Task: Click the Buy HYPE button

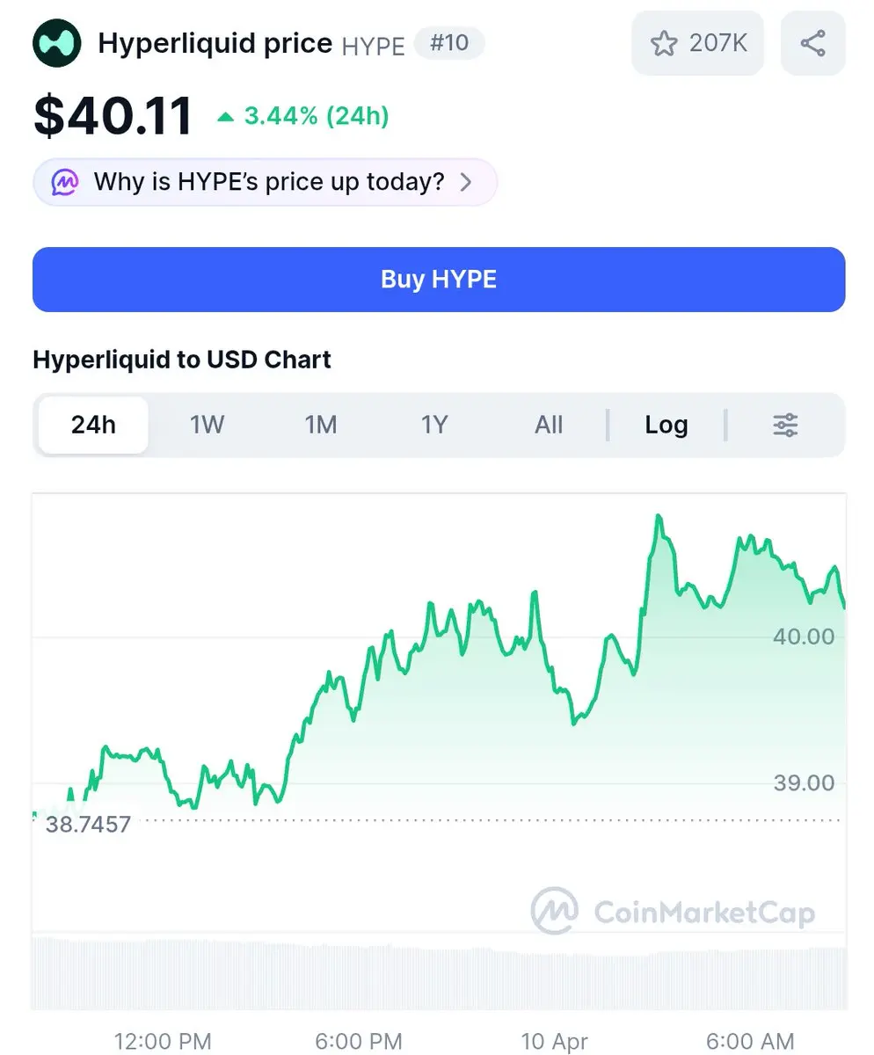Action: (439, 280)
